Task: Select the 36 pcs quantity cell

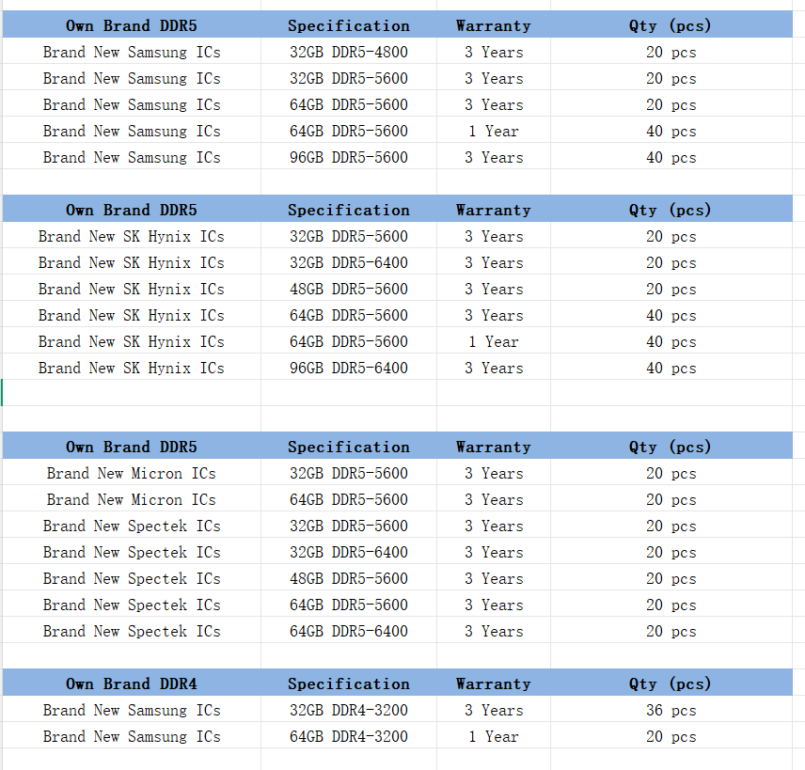Action: pos(671,710)
